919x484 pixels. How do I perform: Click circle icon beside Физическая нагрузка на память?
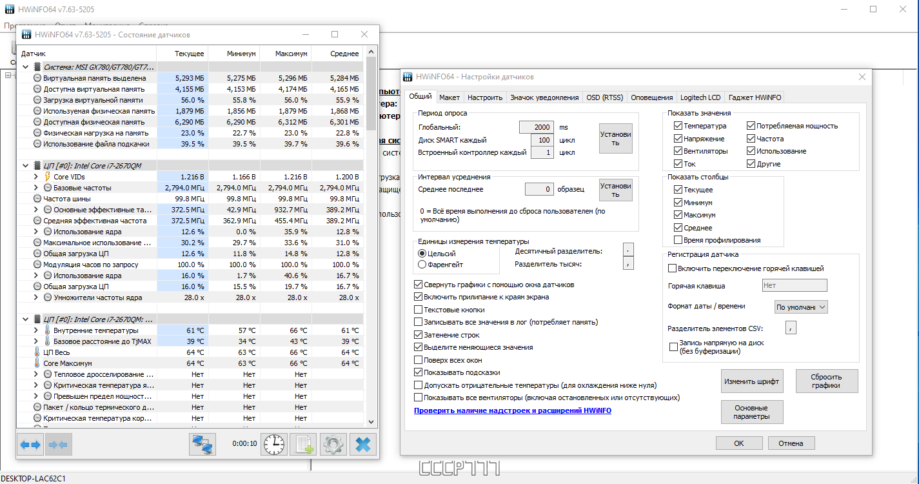point(37,132)
